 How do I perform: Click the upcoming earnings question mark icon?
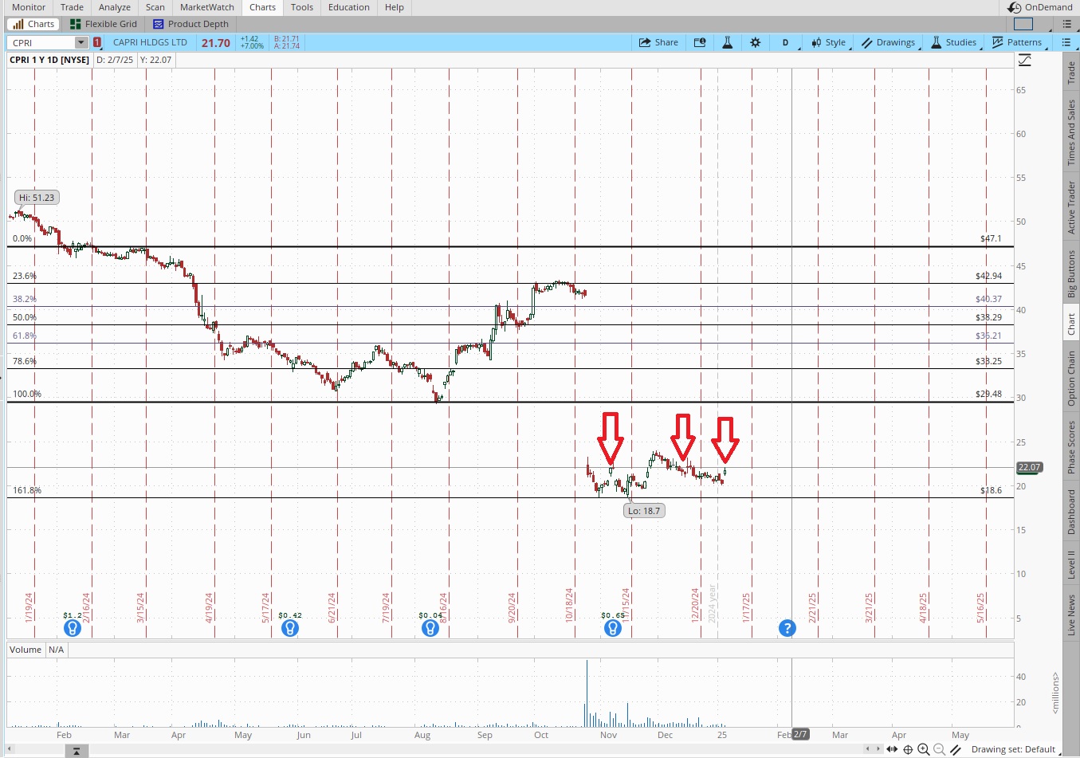coord(787,628)
